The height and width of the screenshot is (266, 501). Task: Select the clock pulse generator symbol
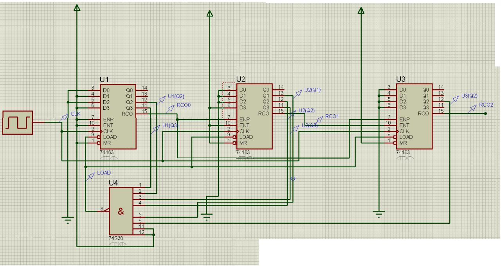pyautogui.click(x=18, y=122)
